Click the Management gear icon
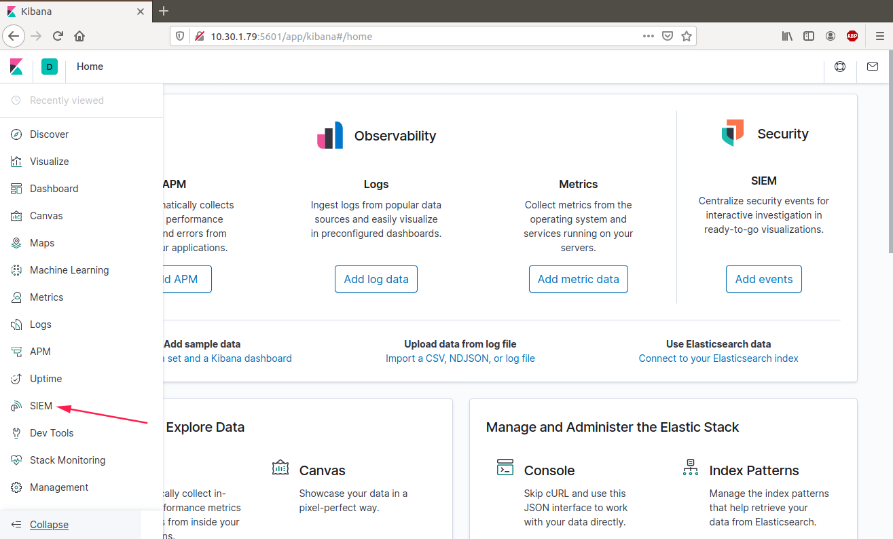Image resolution: width=893 pixels, height=539 pixels. coord(17,487)
